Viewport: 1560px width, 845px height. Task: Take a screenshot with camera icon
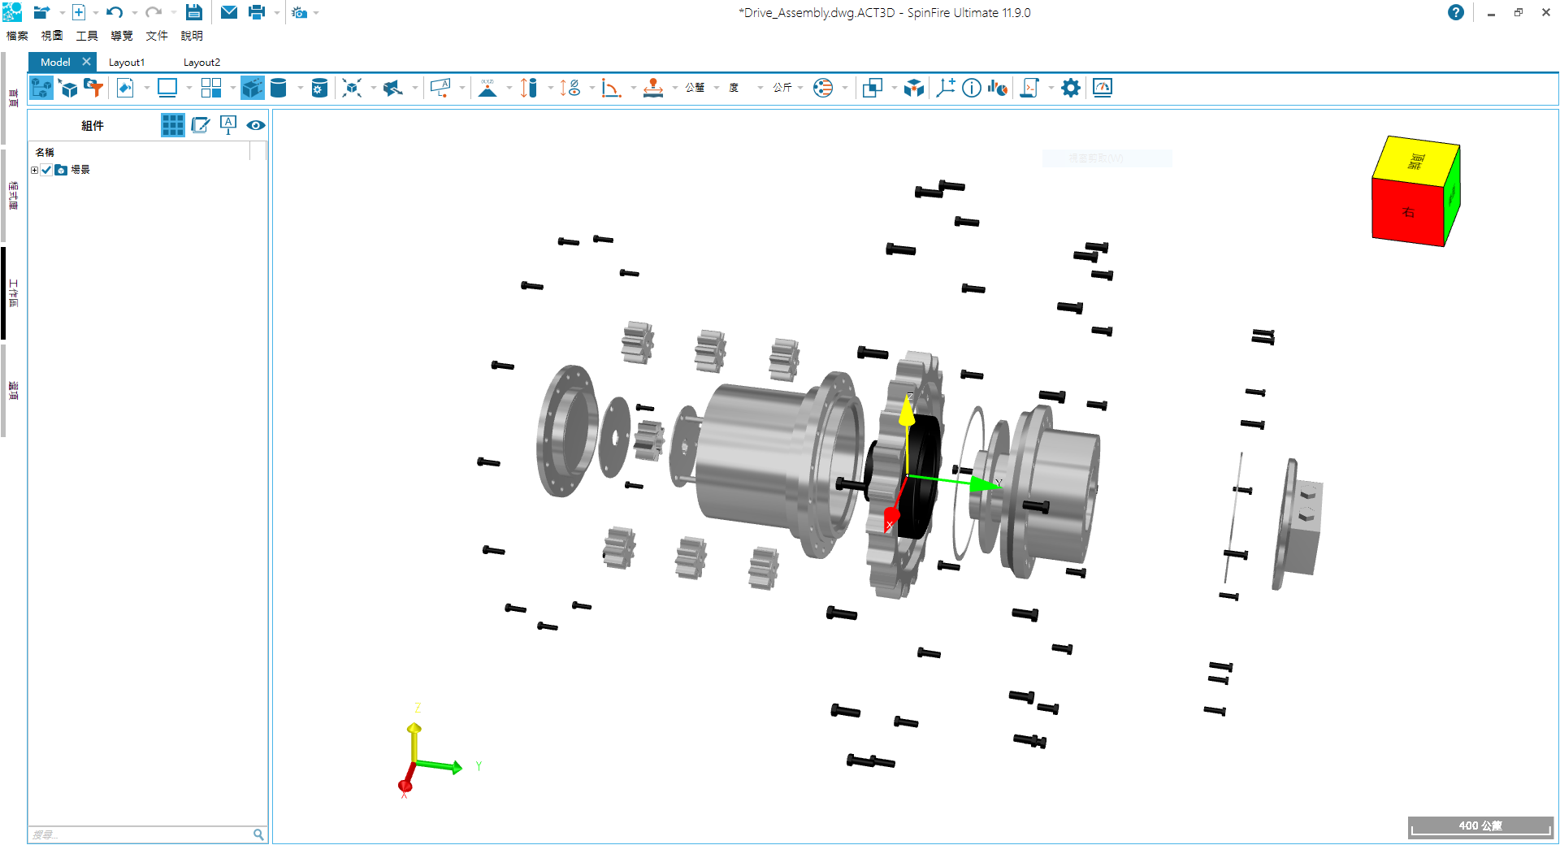tap(300, 12)
